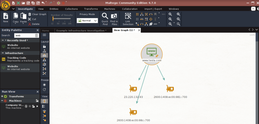Open Find in Files
The width and height of the screenshot is (259, 124).
point(114,16)
